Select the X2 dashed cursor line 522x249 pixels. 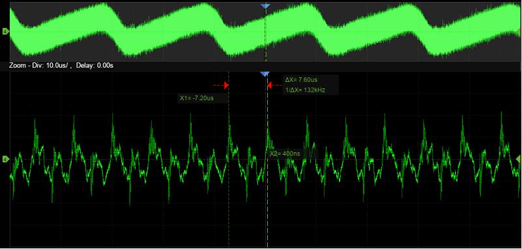[x=267, y=159]
